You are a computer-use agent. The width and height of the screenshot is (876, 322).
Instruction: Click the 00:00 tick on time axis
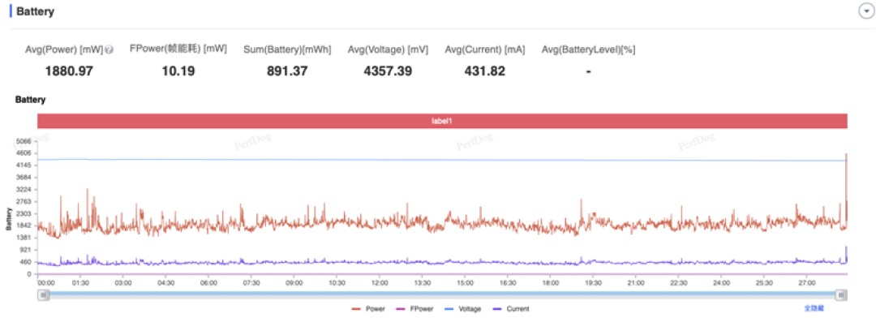coord(45,283)
